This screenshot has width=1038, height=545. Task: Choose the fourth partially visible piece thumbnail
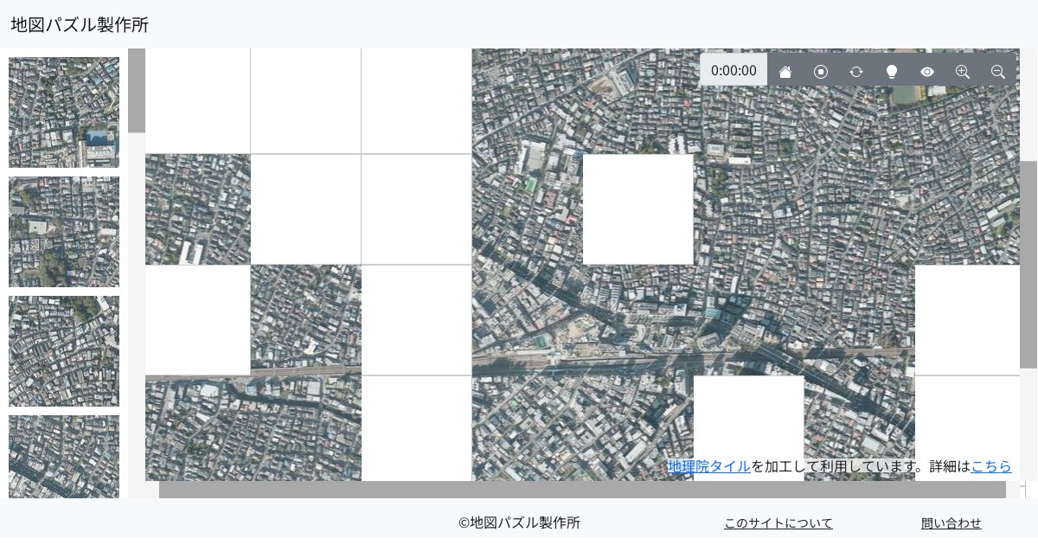pyautogui.click(x=64, y=456)
